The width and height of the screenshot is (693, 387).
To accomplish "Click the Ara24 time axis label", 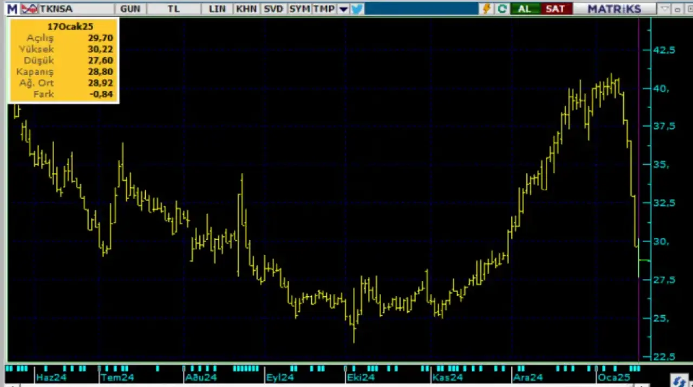I will click(x=528, y=377).
